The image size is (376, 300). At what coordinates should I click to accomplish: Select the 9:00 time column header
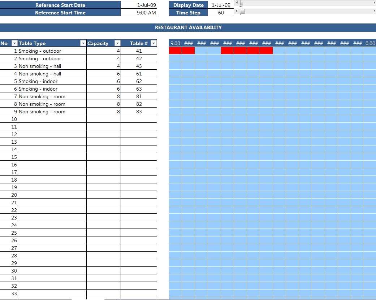175,43
